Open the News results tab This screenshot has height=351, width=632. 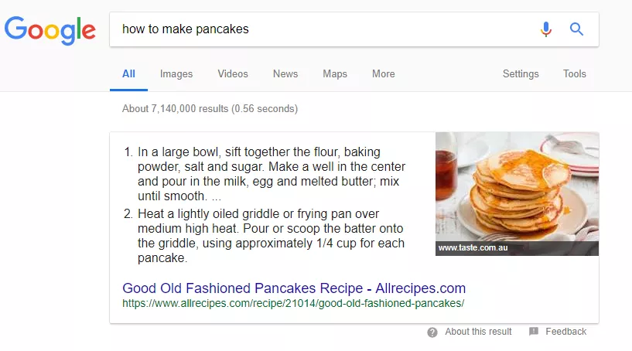click(285, 73)
